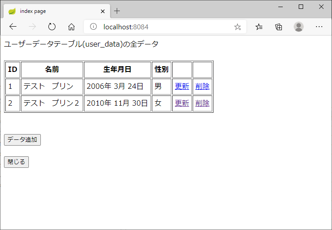The image size is (332, 230).
Task: Click 更新 link for ID 2 row
Action: click(182, 103)
